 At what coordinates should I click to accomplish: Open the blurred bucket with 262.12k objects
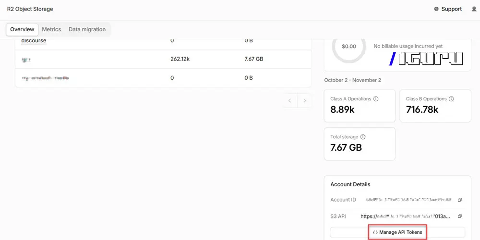click(26, 60)
